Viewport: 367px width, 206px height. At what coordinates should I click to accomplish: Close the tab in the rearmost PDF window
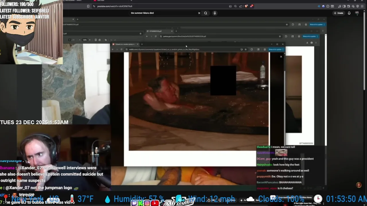pos(73,19)
